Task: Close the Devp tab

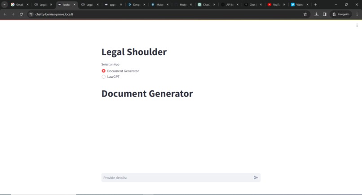Action: pyautogui.click(x=144, y=4)
